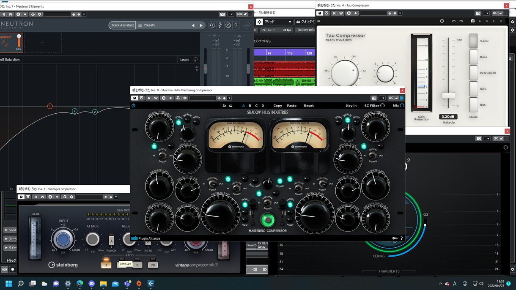The image size is (516, 290).
Task: Click the redo arrow in Shadow Hills toolbar
Action: (x=231, y=106)
